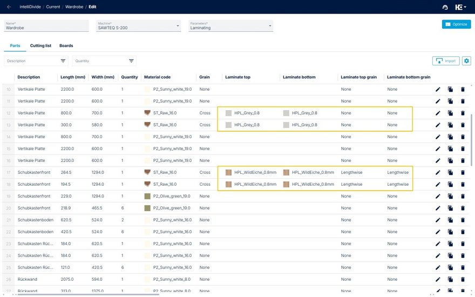This screenshot has height=297, width=475.
Task: Click the Optimize button
Action: click(x=456, y=24)
